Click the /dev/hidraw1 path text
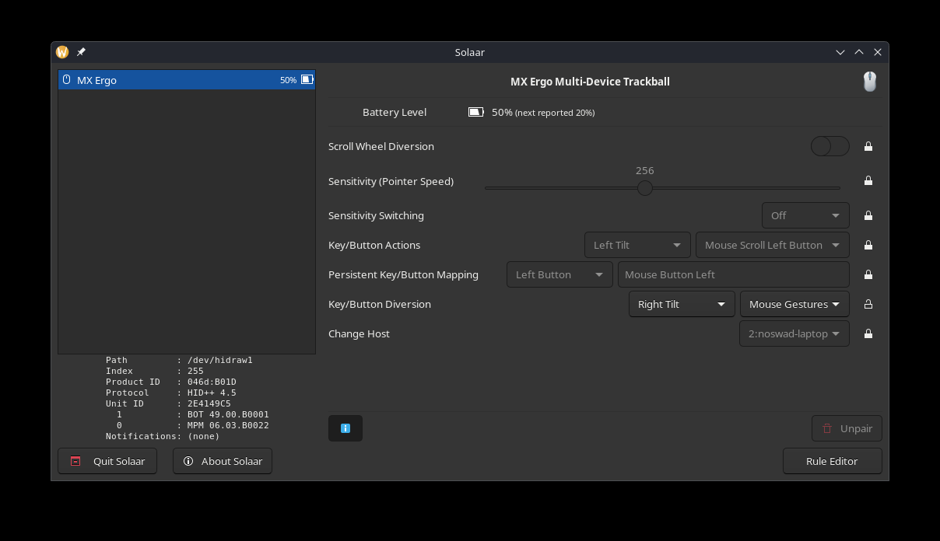Image resolution: width=940 pixels, height=541 pixels. tap(220, 360)
